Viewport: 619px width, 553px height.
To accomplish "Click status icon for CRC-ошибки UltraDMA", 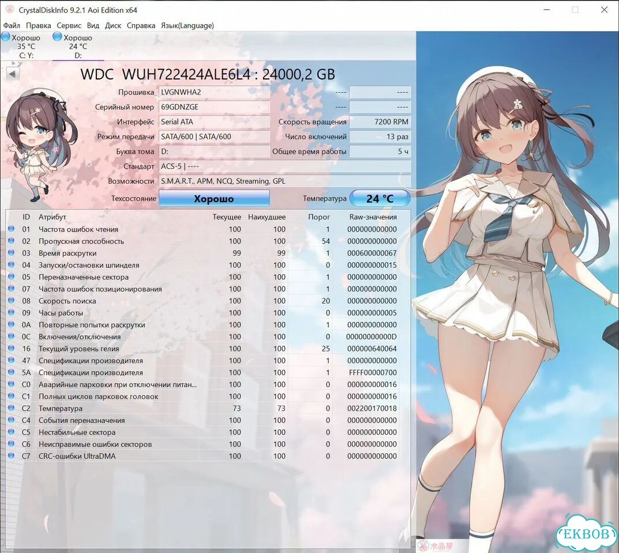I will 11,456.
